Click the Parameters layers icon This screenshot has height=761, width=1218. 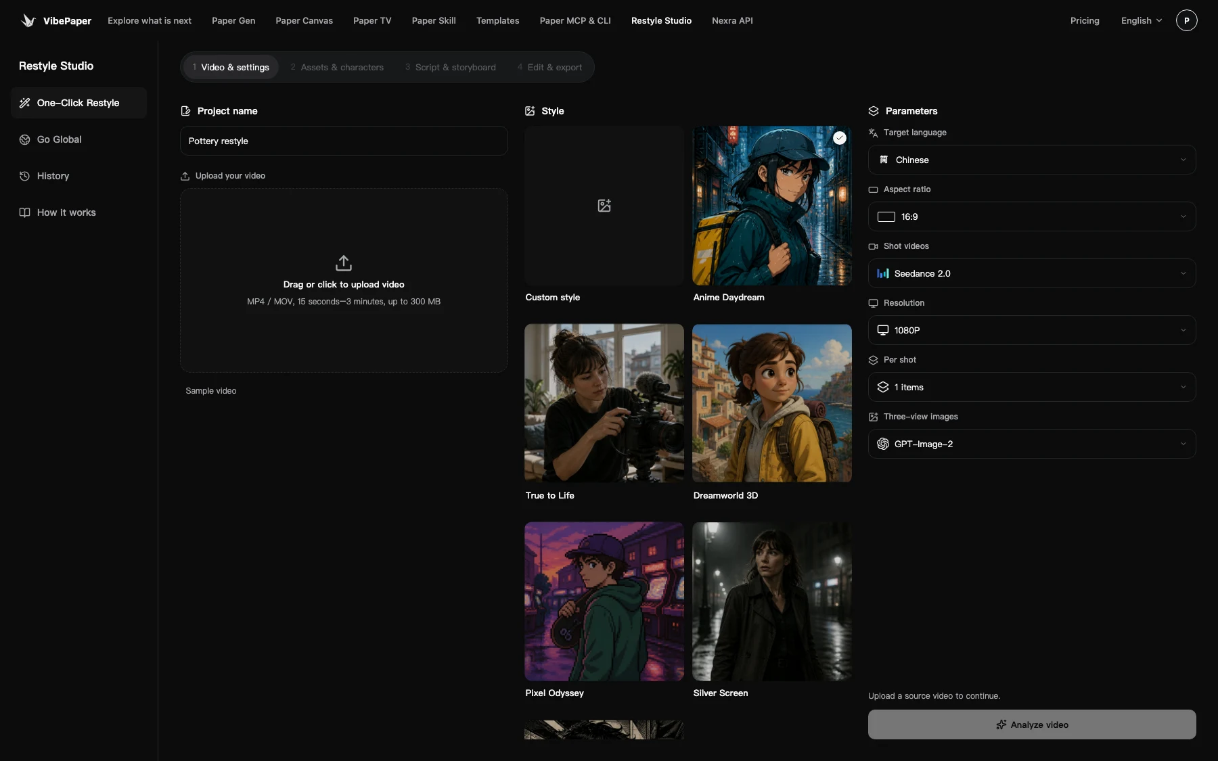(874, 111)
